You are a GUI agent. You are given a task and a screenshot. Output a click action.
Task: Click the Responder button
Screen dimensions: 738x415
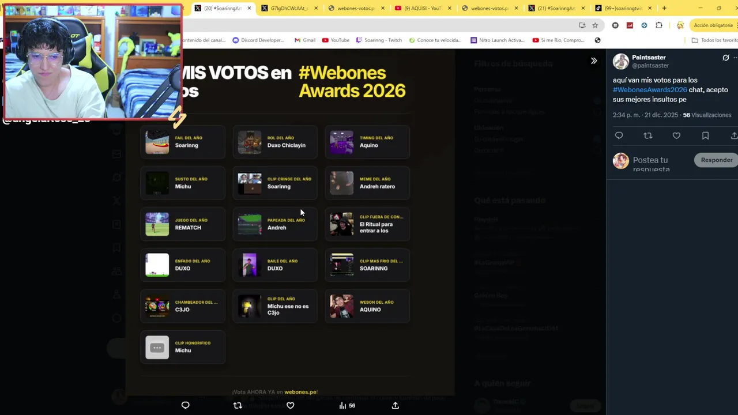[x=717, y=160]
